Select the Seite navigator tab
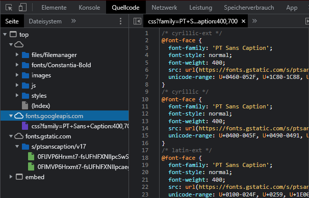The image size is (309, 198). pyautogui.click(x=12, y=21)
